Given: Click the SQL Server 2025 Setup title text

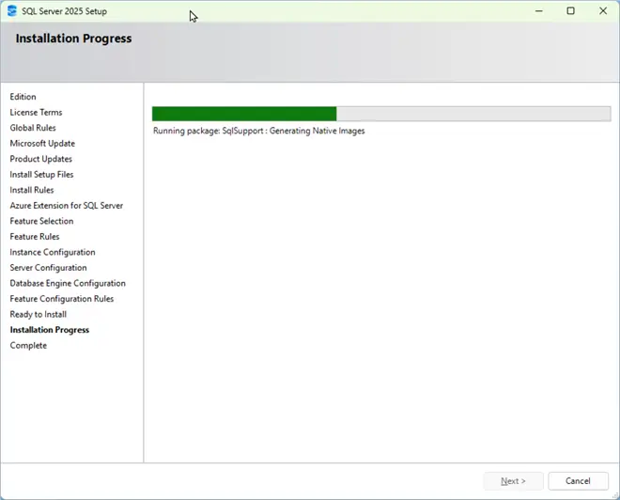Looking at the screenshot, I should tap(64, 11).
